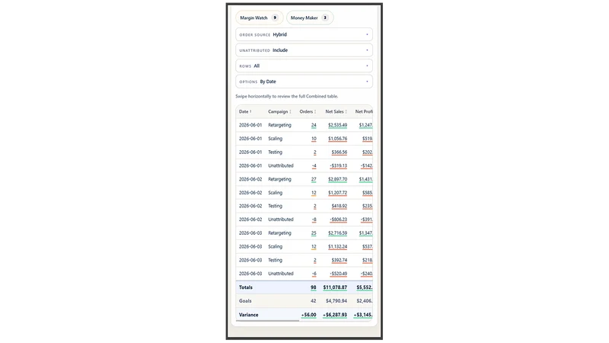The width and height of the screenshot is (609, 343).
Task: Click the Goals row label
Action: tap(245, 301)
